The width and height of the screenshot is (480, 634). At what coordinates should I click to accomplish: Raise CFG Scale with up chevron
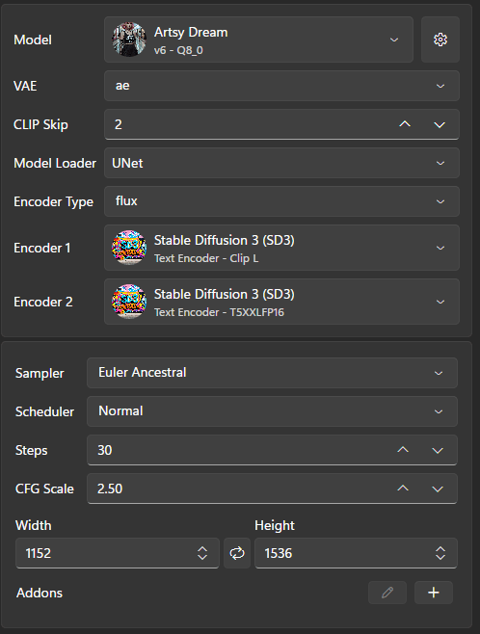click(403, 489)
